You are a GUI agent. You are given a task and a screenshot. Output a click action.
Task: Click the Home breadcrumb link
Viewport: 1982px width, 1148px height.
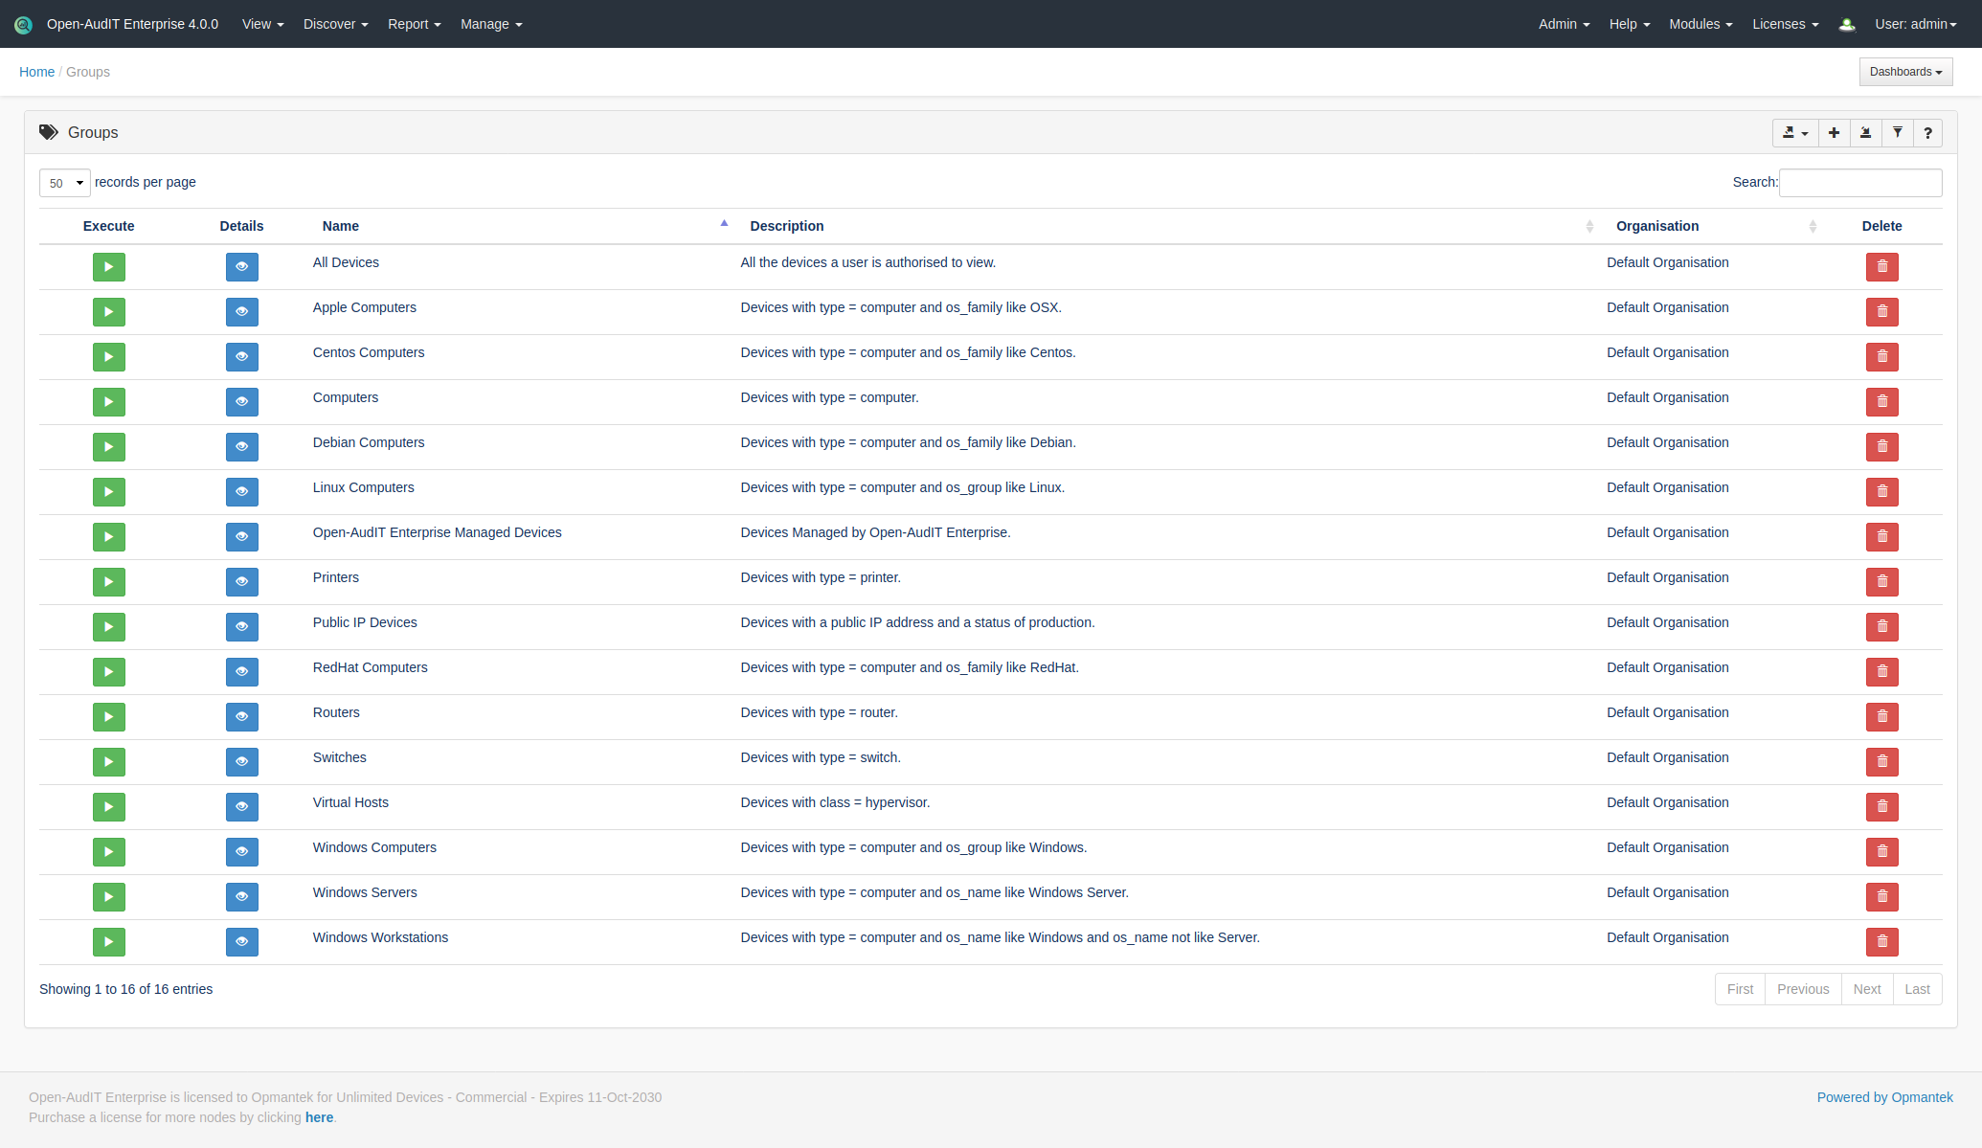coord(36,72)
